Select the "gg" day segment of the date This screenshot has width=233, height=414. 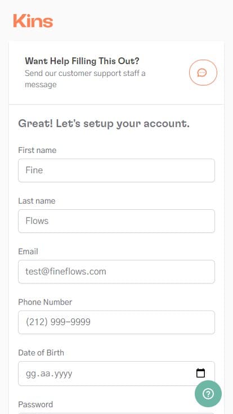tap(30, 374)
